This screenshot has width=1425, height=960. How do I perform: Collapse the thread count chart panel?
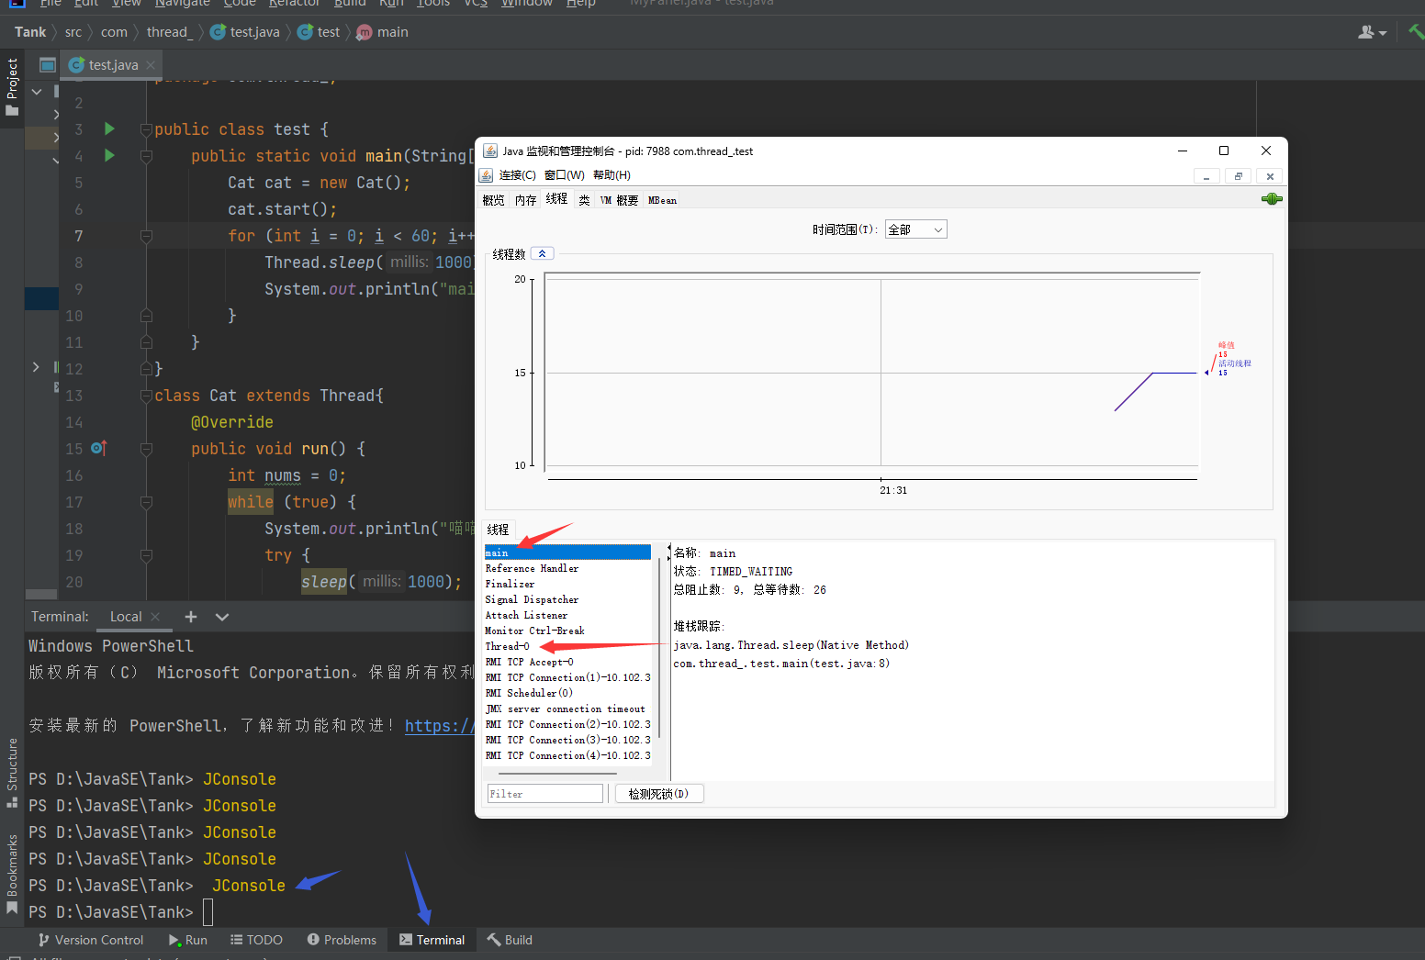[x=542, y=253]
